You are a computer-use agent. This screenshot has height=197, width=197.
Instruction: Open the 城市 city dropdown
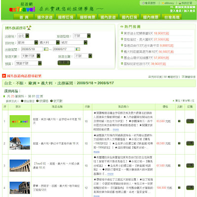point(74,42)
